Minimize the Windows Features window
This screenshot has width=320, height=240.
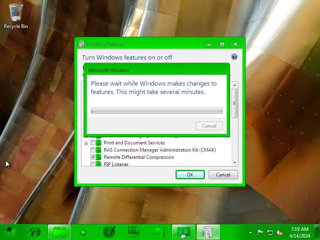pos(209,44)
